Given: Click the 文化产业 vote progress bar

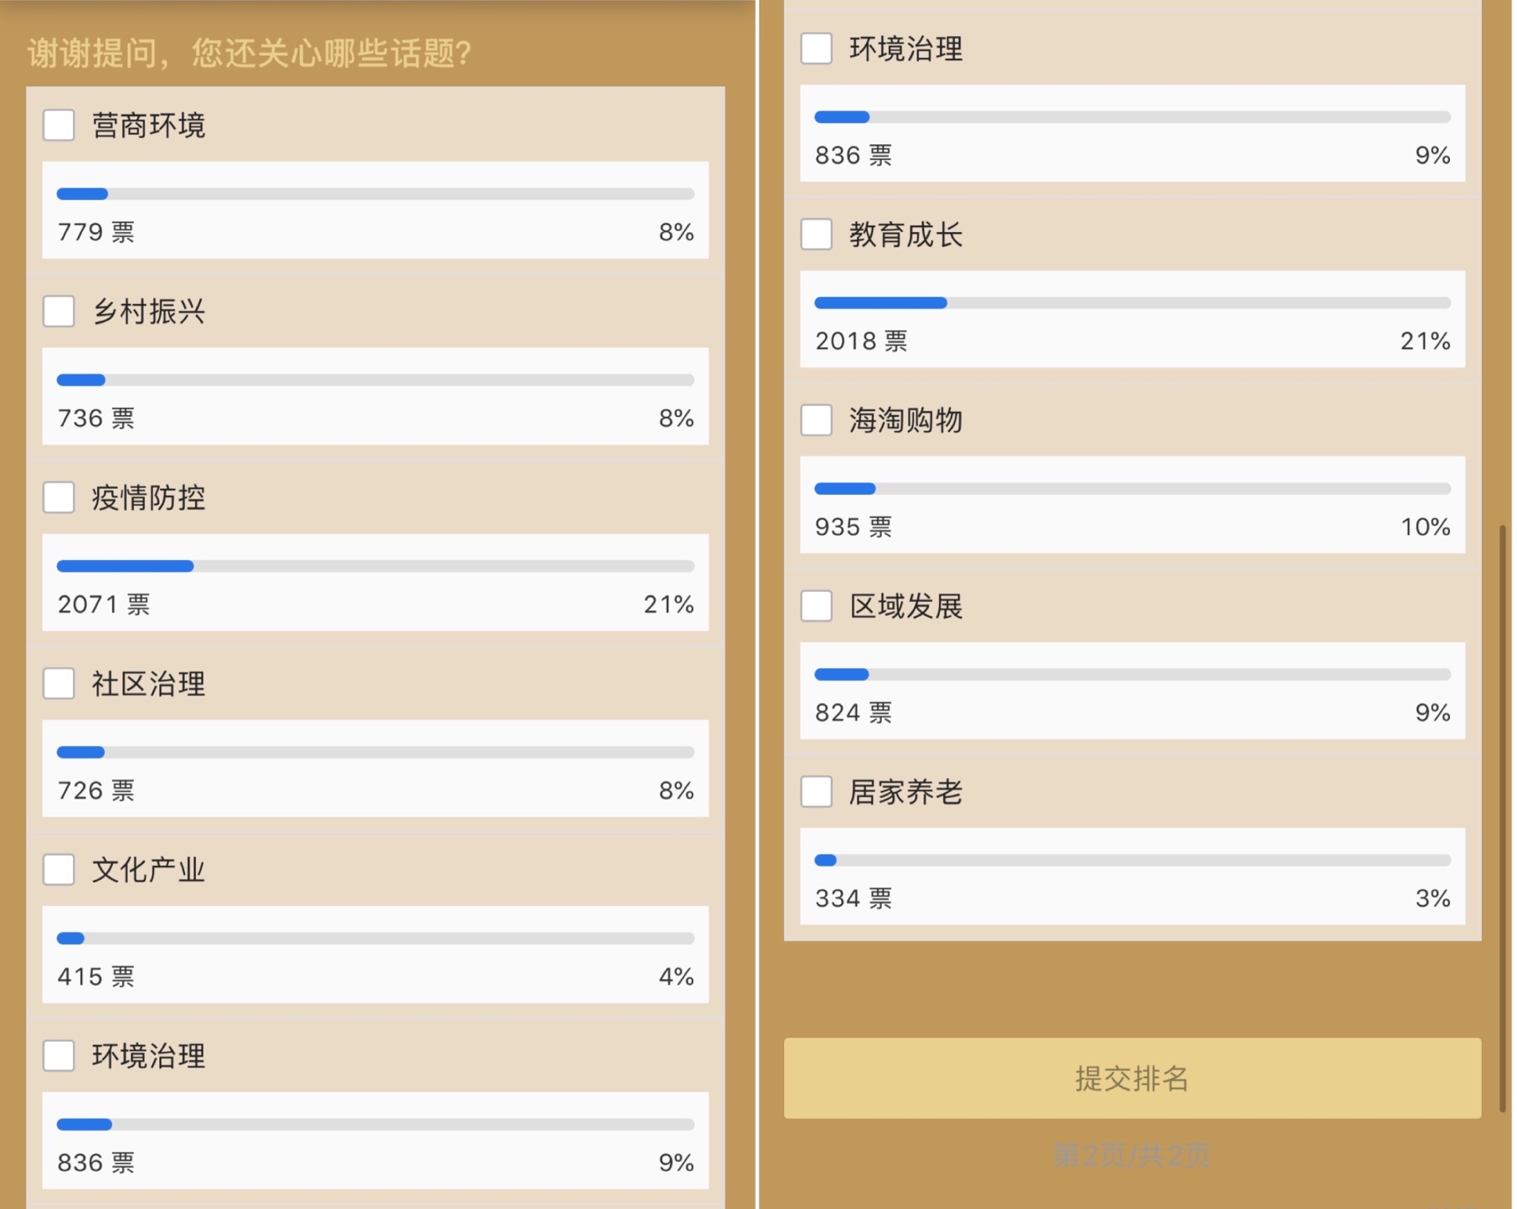Looking at the screenshot, I should (x=375, y=939).
